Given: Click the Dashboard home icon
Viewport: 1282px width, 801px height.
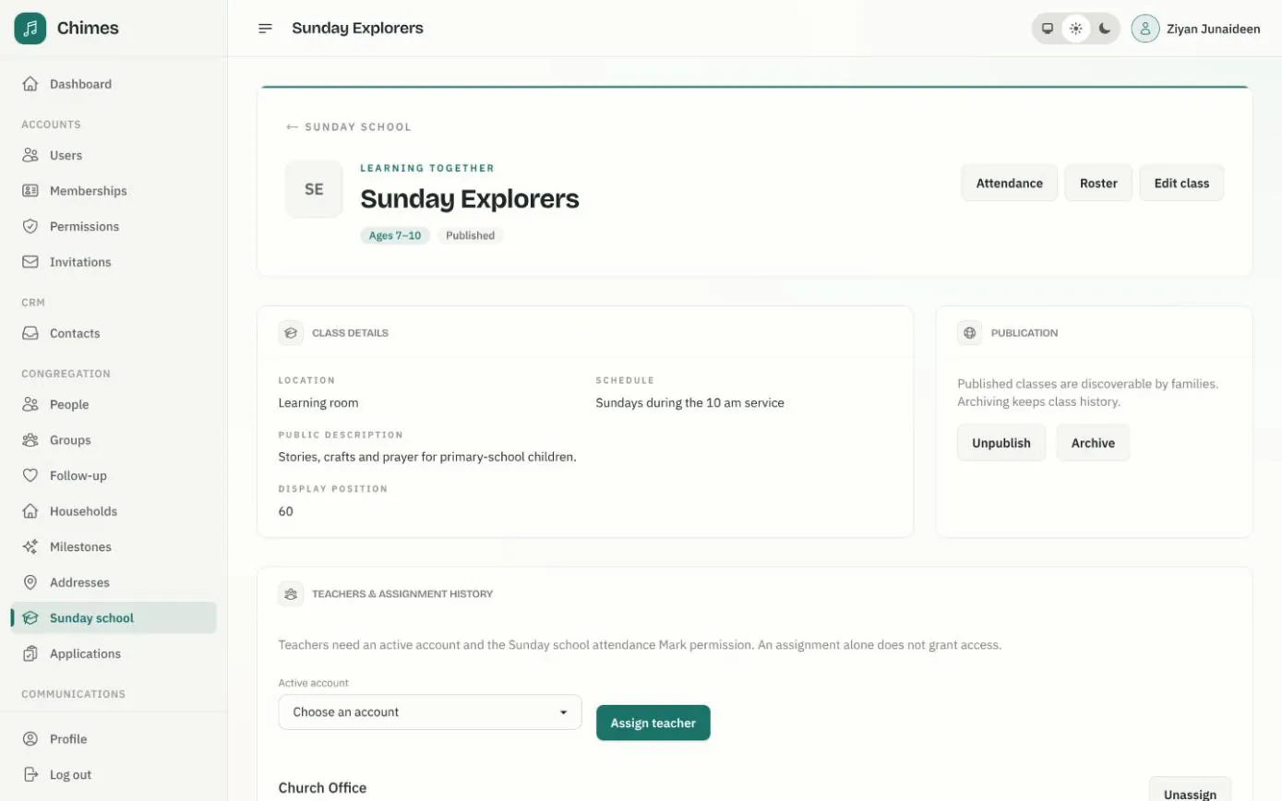Looking at the screenshot, I should pos(30,84).
